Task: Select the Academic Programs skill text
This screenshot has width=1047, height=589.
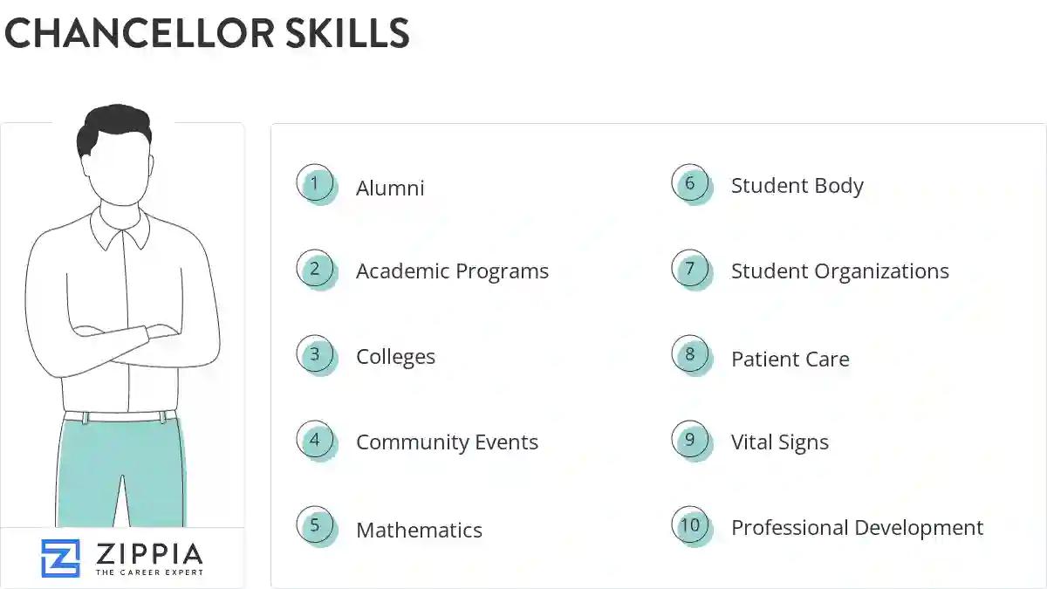Action: (x=452, y=271)
